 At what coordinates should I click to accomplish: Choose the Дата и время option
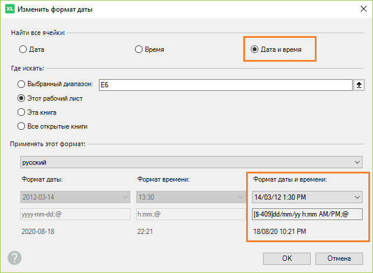pyautogui.click(x=254, y=49)
